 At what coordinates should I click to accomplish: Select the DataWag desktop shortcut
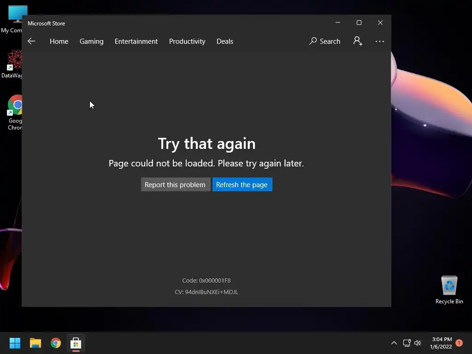coord(12,64)
